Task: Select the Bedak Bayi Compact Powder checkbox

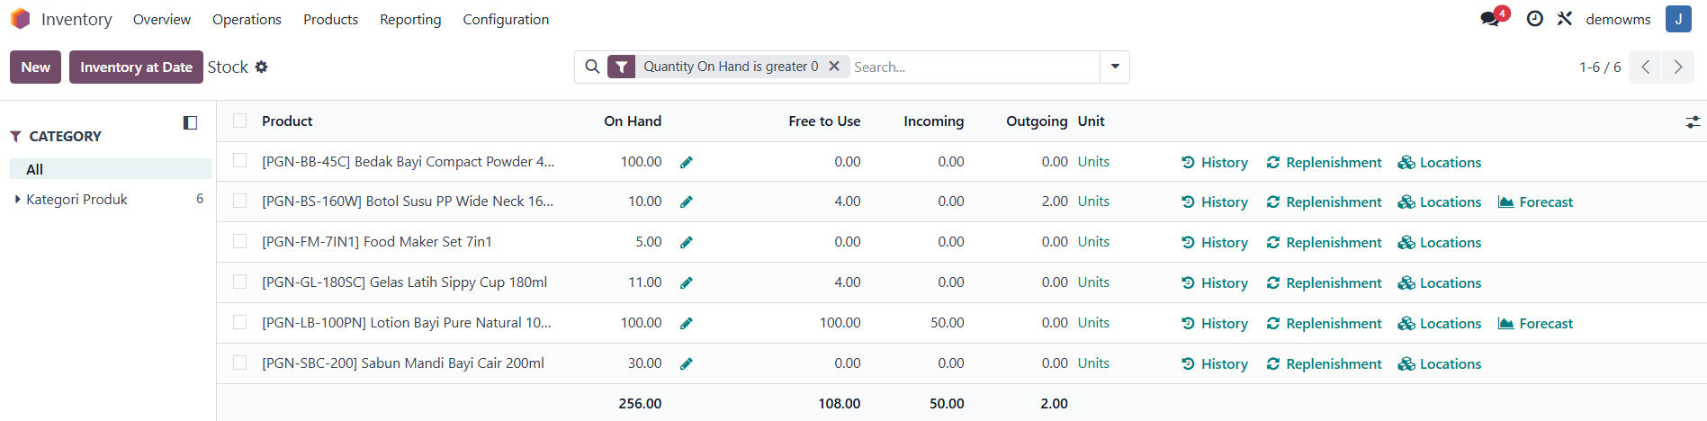Action: [x=239, y=160]
